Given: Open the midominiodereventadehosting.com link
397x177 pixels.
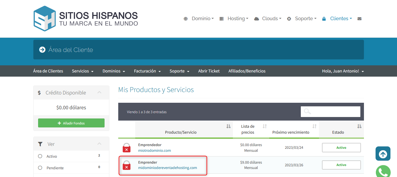Looking at the screenshot, I should point(167,168).
